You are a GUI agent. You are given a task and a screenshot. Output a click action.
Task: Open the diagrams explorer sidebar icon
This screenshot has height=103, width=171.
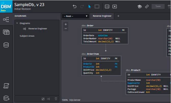[6, 19]
